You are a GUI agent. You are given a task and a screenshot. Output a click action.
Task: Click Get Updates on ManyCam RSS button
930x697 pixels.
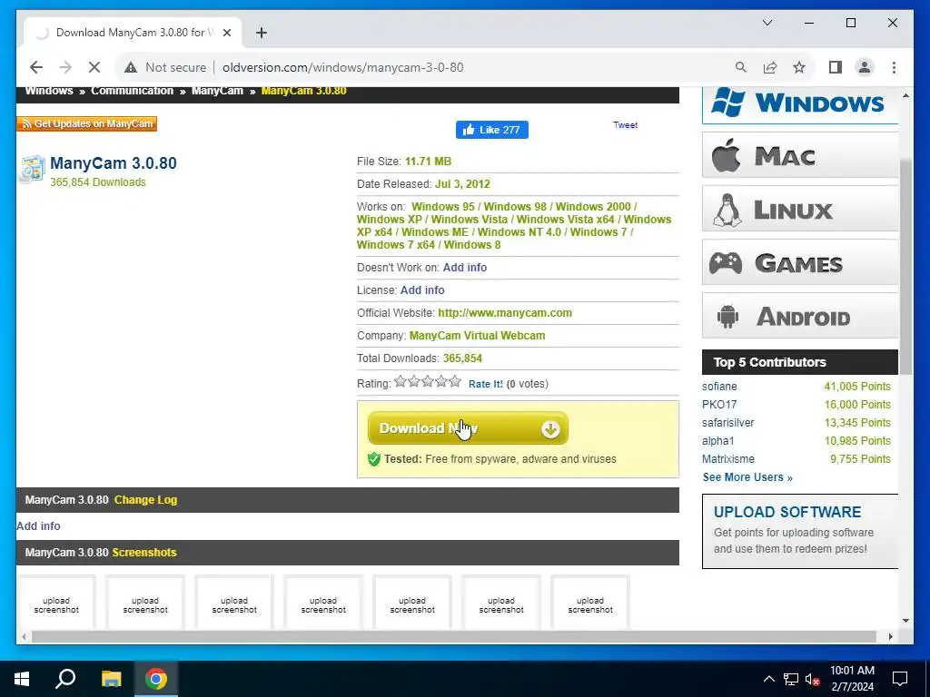(87, 123)
